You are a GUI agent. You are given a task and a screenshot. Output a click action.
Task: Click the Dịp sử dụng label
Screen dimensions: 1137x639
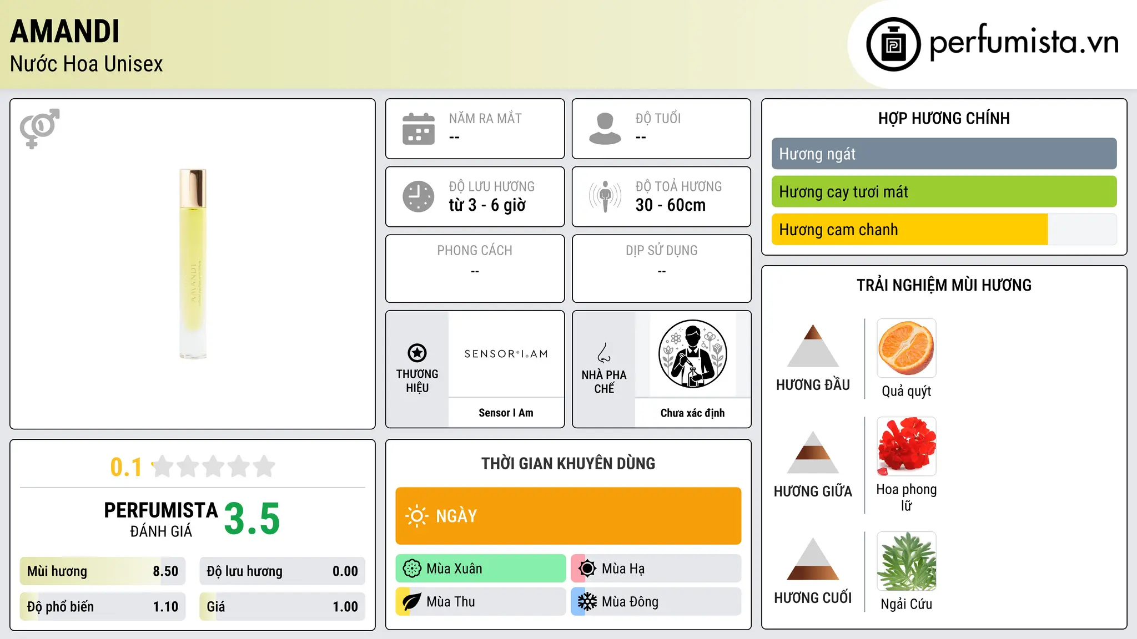(662, 250)
